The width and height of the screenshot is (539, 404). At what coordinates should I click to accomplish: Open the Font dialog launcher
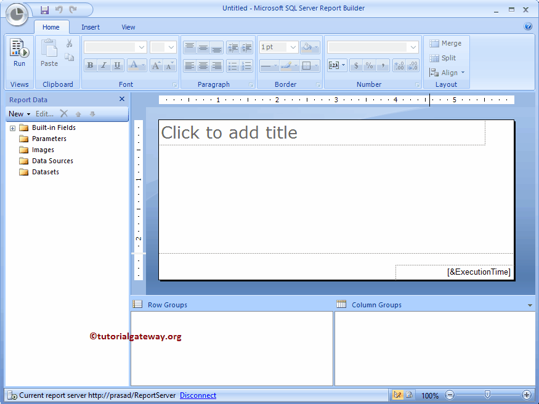(175, 85)
